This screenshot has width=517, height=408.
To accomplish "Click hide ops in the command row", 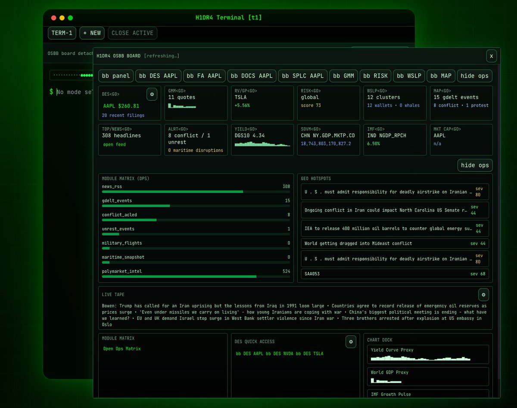I will point(474,76).
